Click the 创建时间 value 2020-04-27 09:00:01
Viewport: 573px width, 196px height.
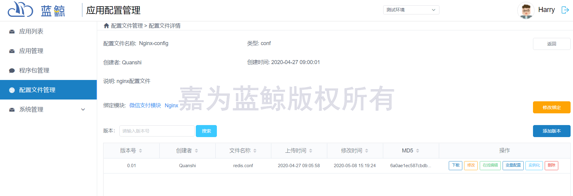295,62
